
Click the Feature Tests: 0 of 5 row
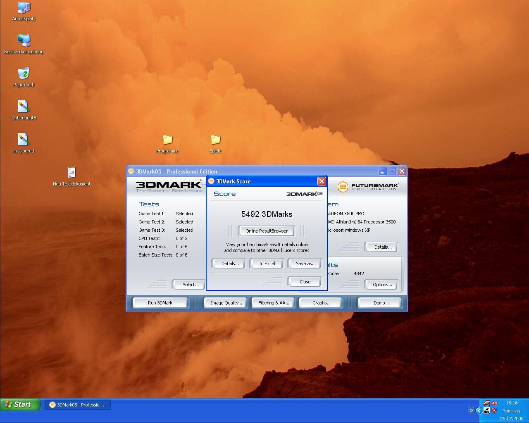coord(163,247)
